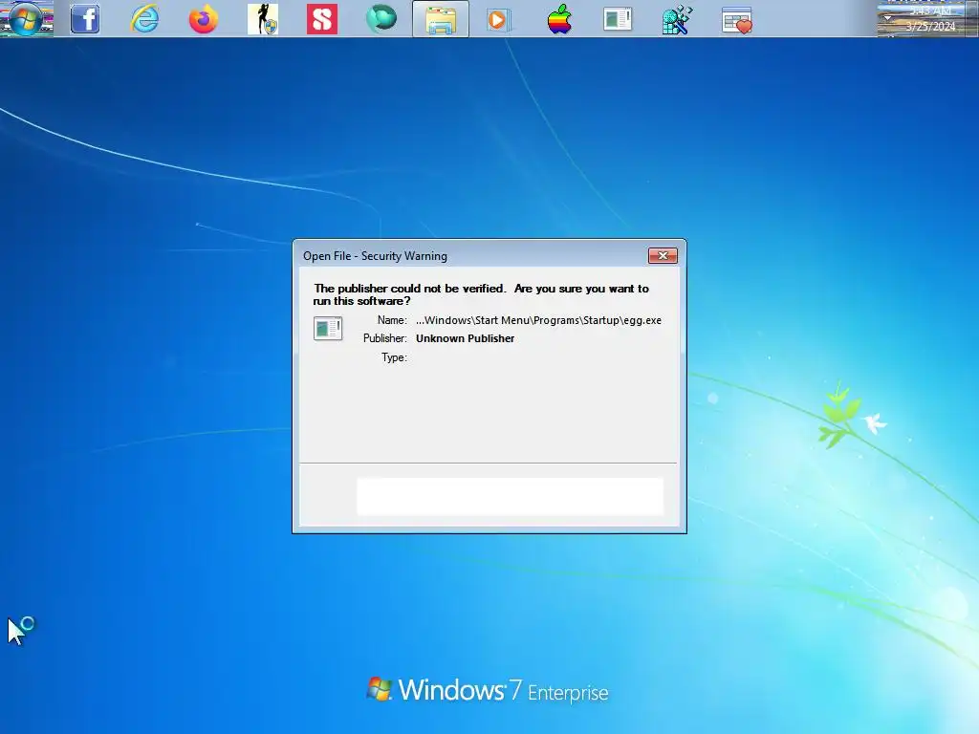Viewport: 979px width, 734px height.
Task: Select the egg.exe program taskbar icon
Action: [x=619, y=19]
